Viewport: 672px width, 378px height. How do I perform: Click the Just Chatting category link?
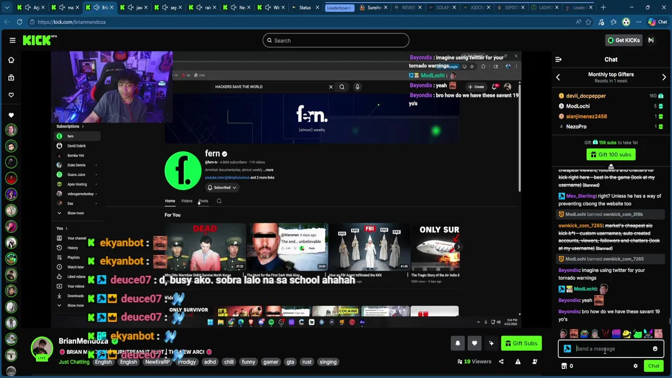(74, 362)
